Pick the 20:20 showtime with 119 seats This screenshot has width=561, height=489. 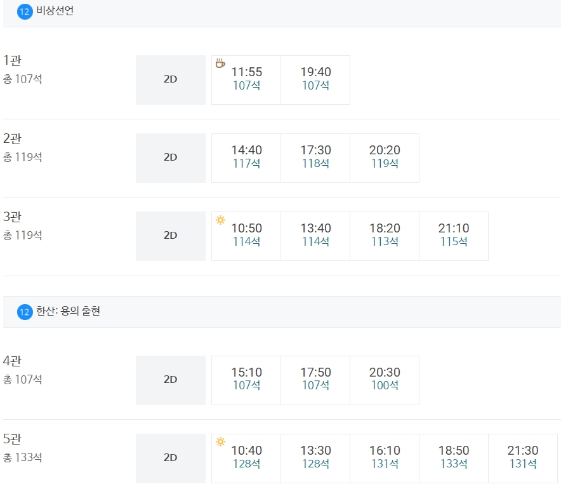(x=385, y=158)
